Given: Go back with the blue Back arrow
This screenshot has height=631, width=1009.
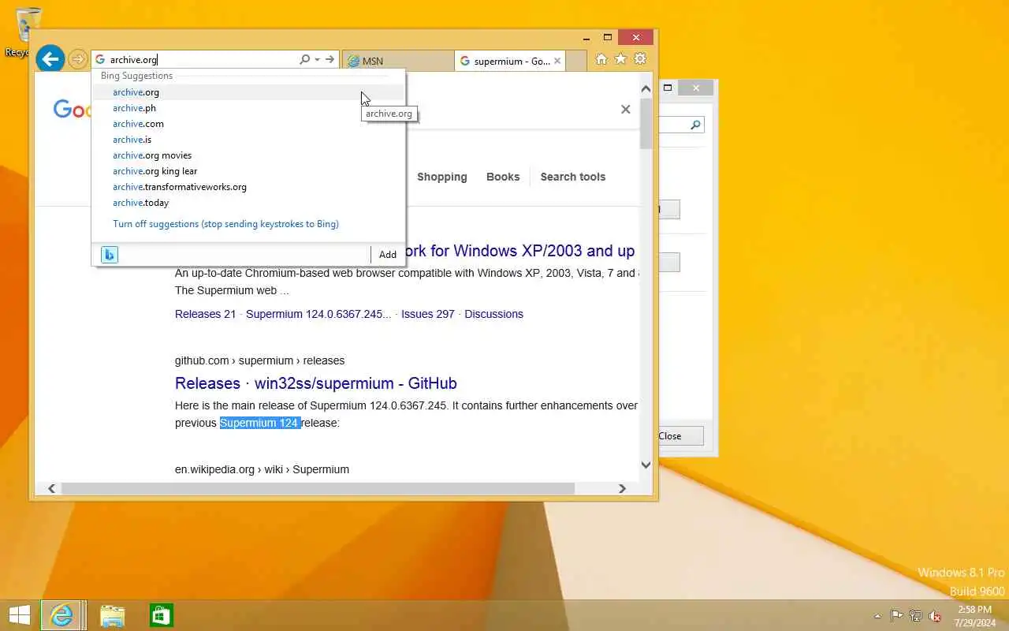Looking at the screenshot, I should coord(50,58).
